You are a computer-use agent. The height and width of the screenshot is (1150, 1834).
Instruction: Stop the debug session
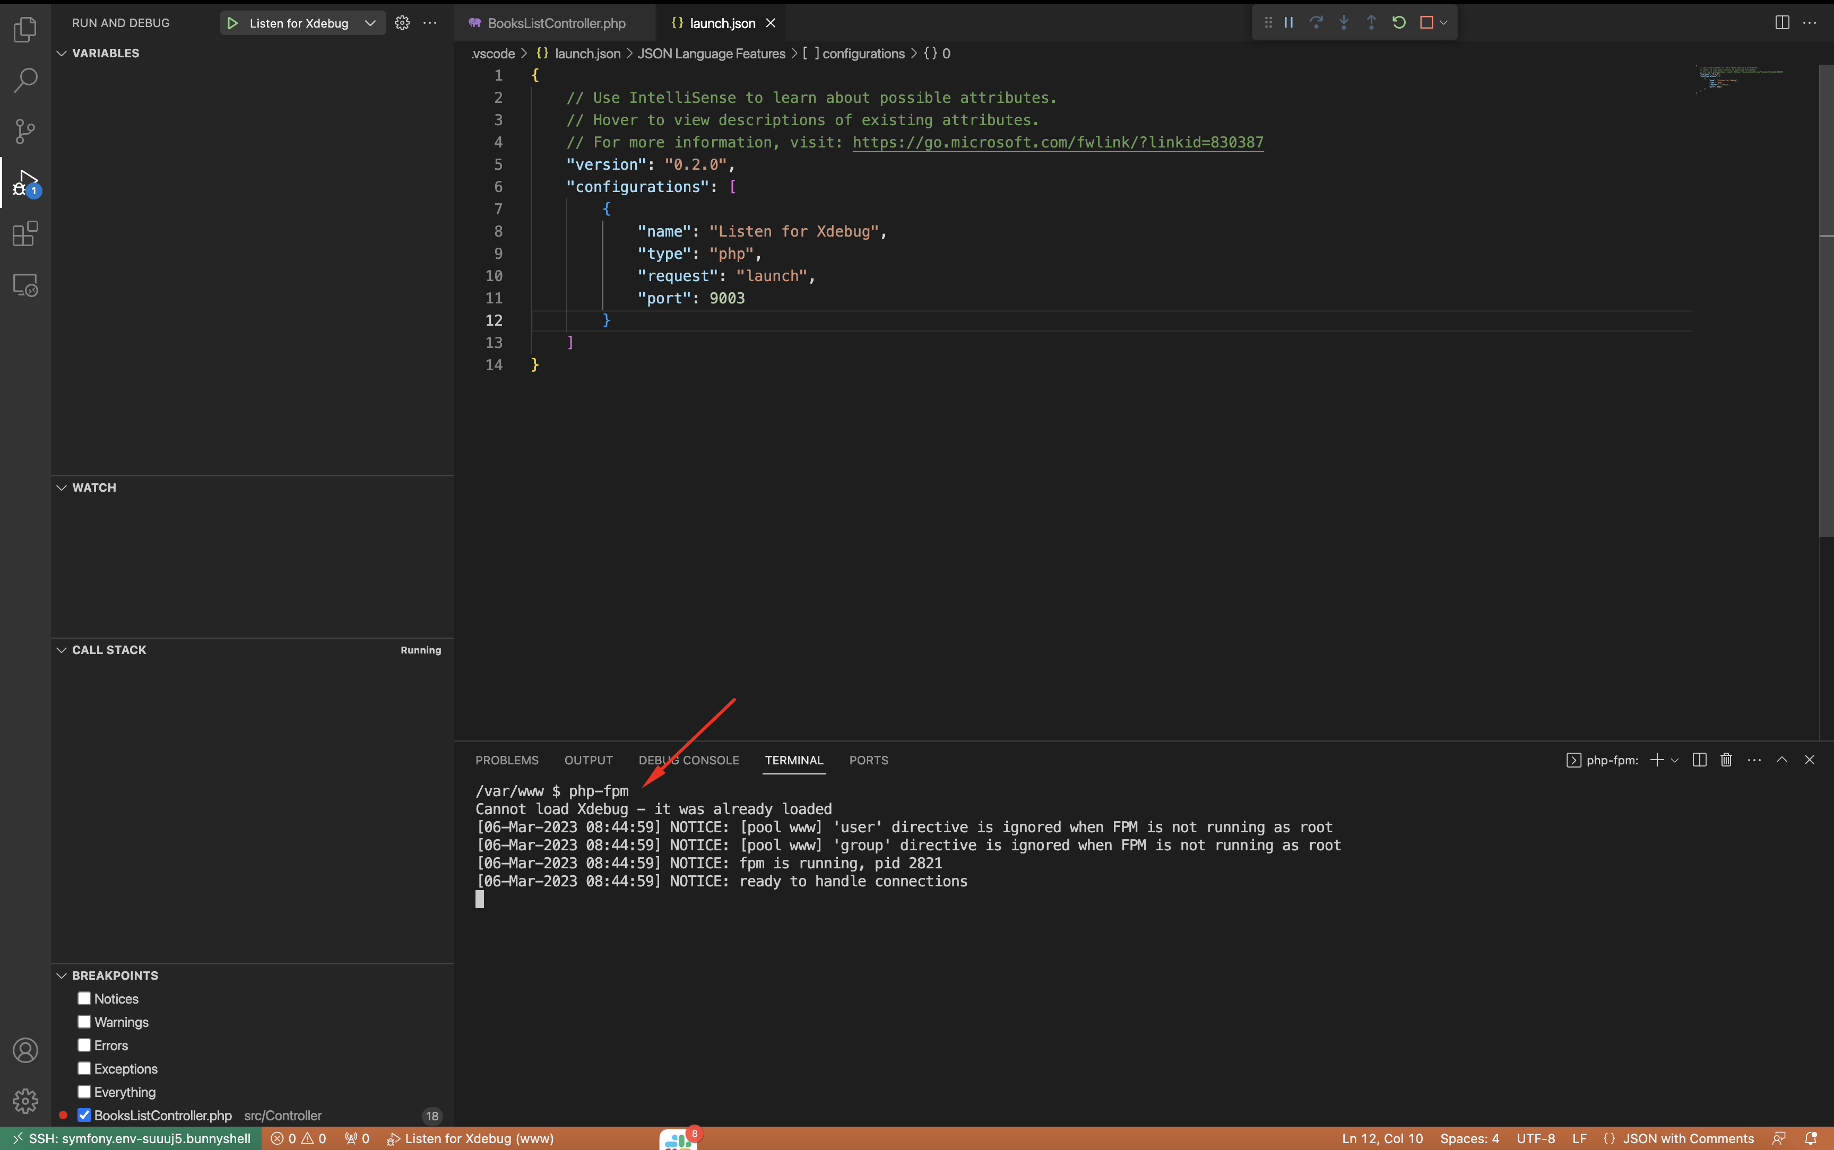[1426, 22]
